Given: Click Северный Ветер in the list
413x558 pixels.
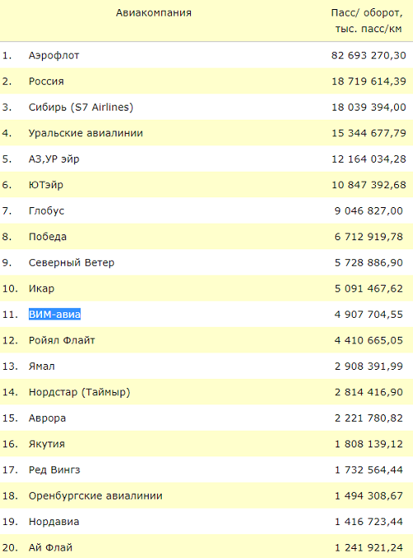Looking at the screenshot, I should 71,262.
